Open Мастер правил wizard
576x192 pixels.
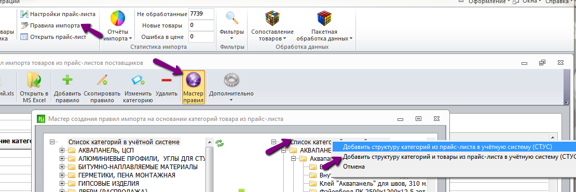[x=194, y=87]
